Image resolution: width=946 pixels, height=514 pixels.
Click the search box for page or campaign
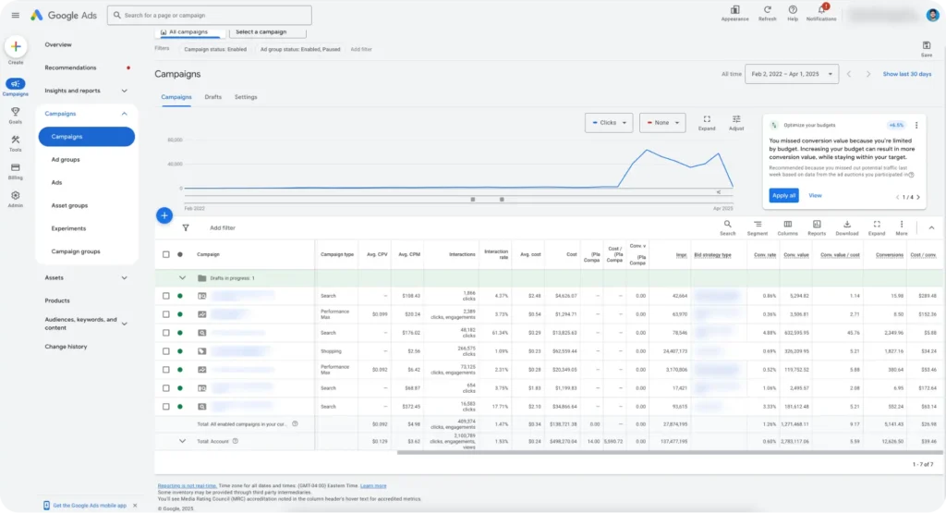[210, 15]
